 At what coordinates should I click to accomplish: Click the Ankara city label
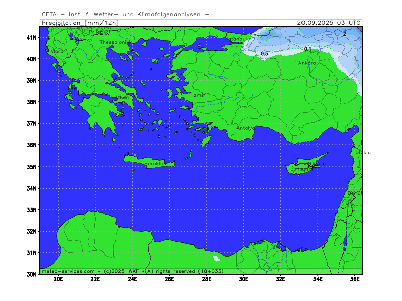click(x=307, y=63)
